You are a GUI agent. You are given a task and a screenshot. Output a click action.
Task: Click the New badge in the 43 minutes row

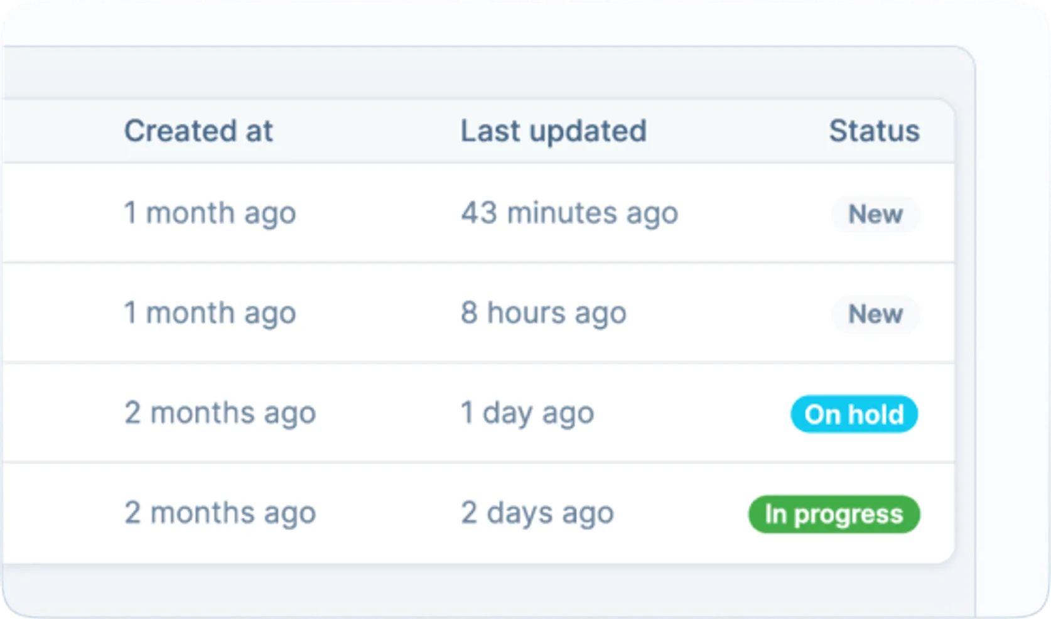click(875, 214)
